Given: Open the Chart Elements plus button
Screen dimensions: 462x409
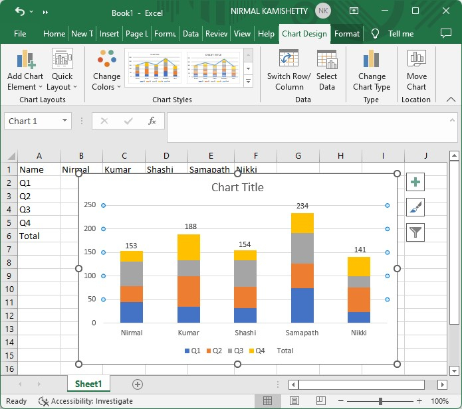Looking at the screenshot, I should 415,183.
